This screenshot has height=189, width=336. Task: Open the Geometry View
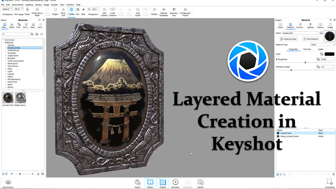(x=174, y=12)
